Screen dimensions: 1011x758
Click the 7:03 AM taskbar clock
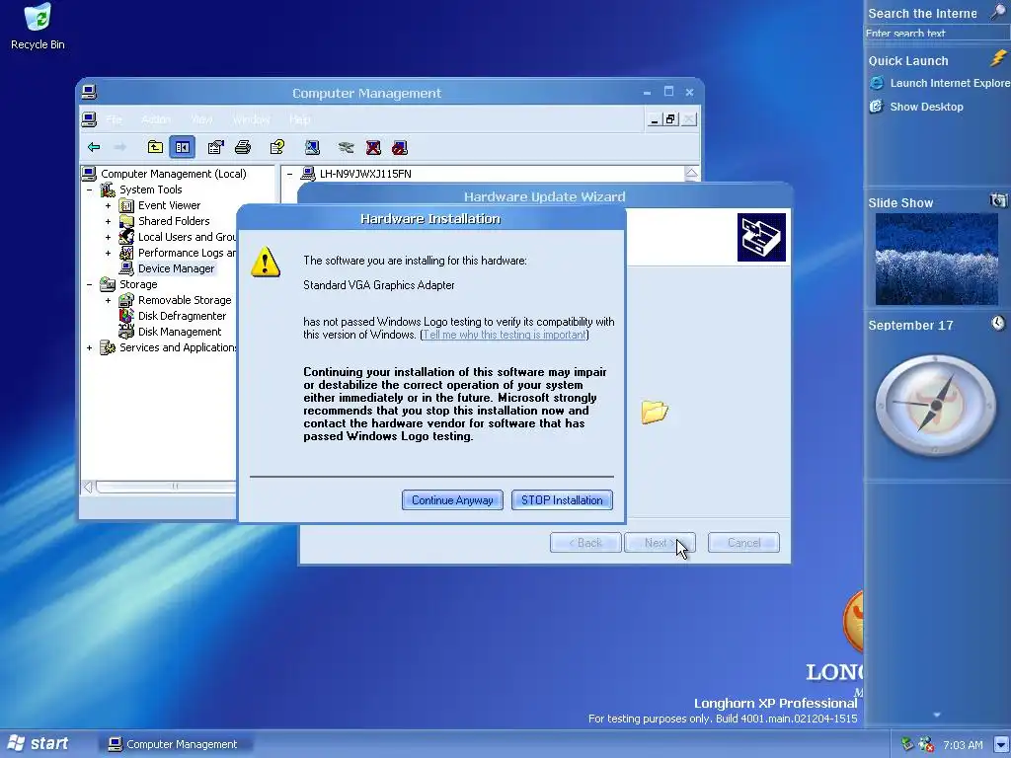(x=963, y=745)
